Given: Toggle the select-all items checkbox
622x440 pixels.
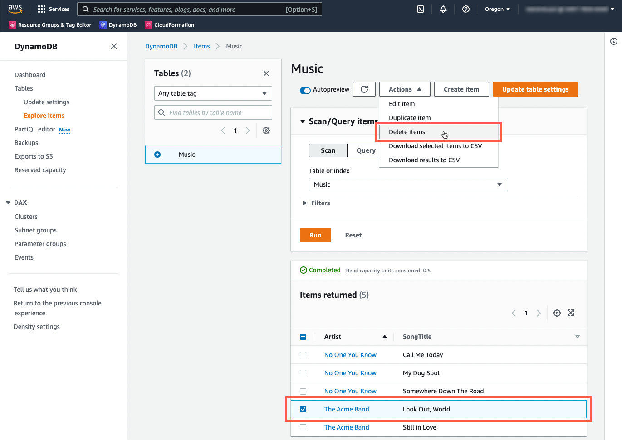Looking at the screenshot, I should point(303,337).
